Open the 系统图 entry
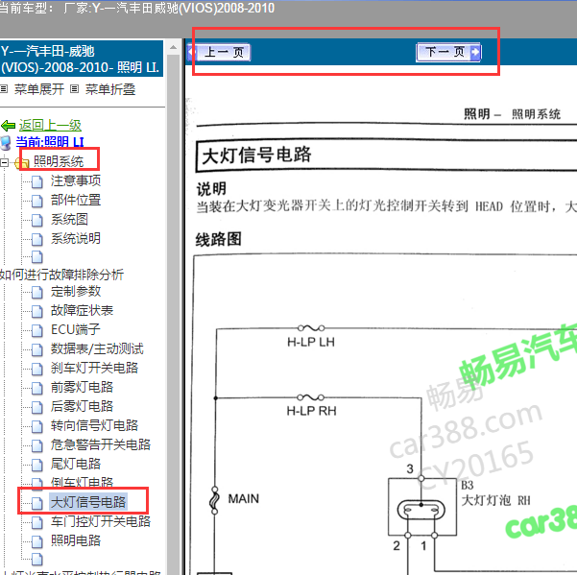The height and width of the screenshot is (575, 577). (69, 219)
